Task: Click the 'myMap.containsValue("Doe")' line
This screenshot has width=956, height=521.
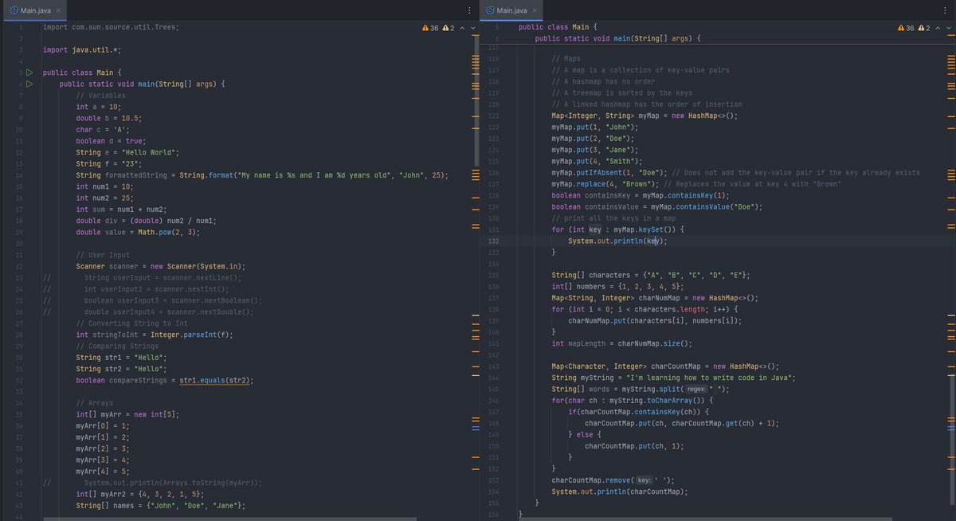Action: (x=657, y=206)
